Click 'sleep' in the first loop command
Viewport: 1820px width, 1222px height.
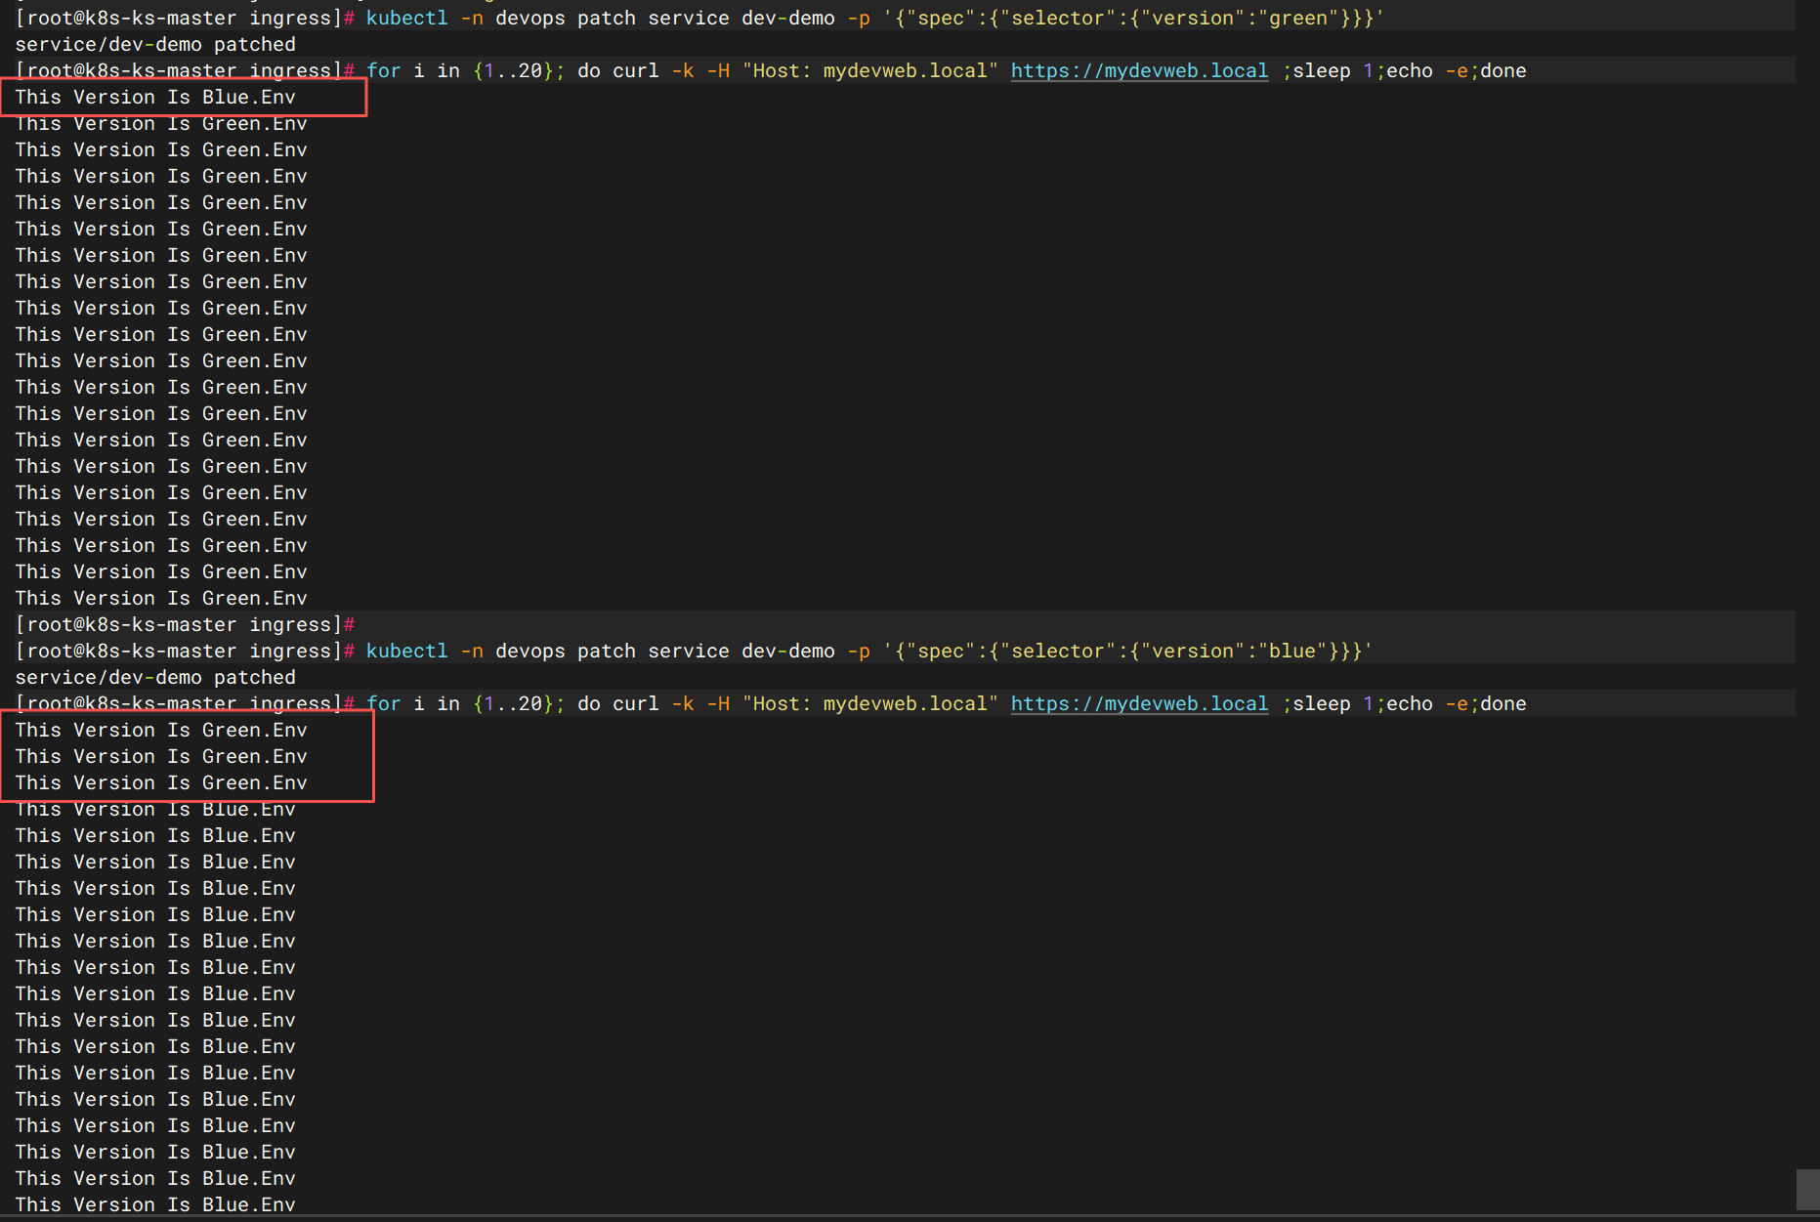click(1321, 70)
